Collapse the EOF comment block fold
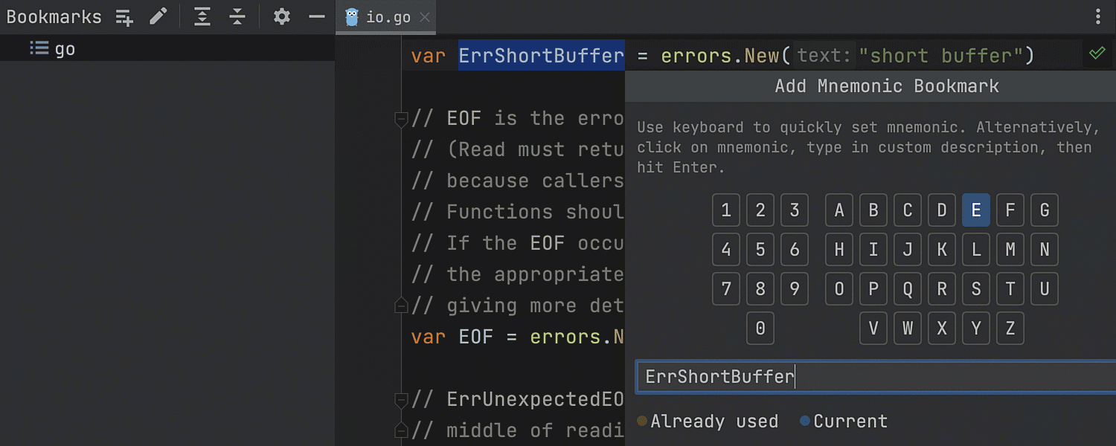 (401, 119)
